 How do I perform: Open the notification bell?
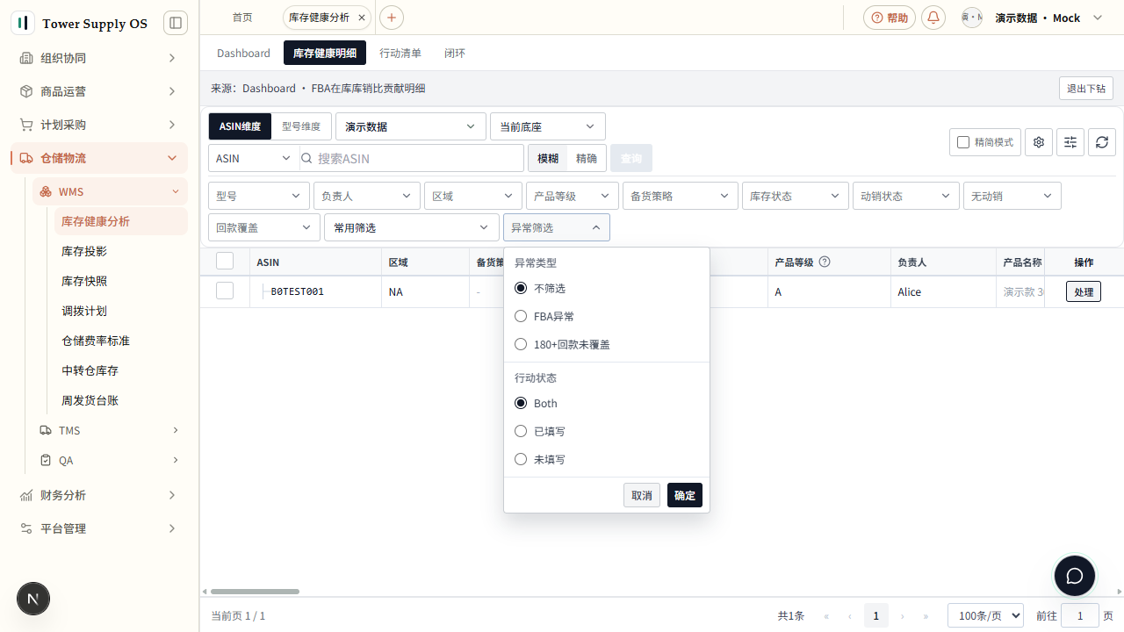933,18
